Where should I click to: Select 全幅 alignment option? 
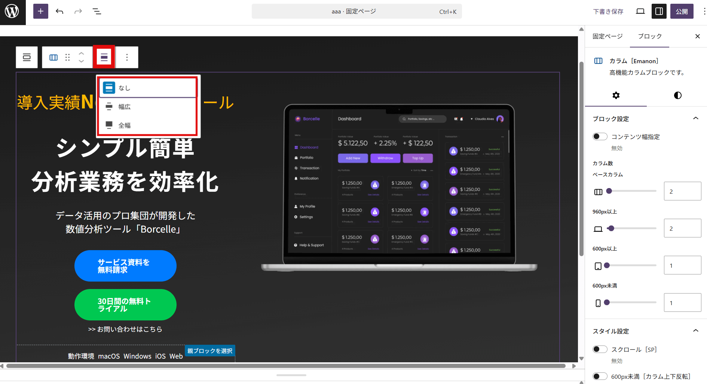click(x=125, y=126)
